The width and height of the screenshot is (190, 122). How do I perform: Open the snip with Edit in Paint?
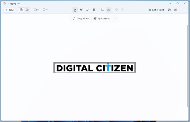[x=156, y=10]
